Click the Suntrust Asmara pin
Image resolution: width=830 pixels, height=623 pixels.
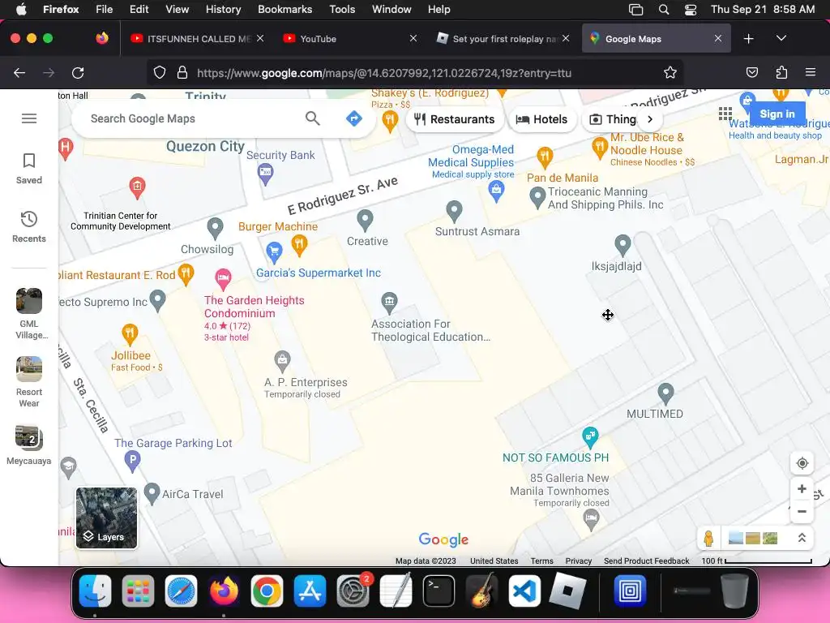point(454,212)
